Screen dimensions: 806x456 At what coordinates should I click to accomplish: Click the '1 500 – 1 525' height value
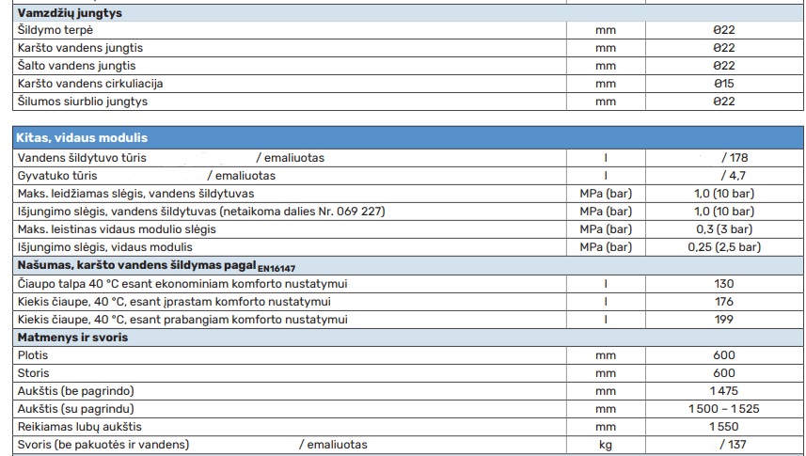pos(723,409)
